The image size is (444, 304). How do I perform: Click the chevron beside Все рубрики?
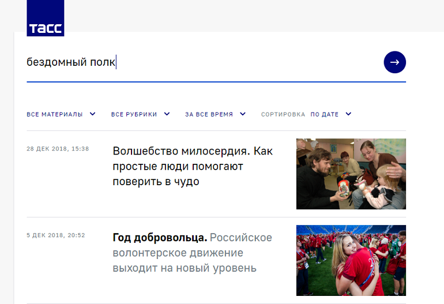(x=167, y=114)
